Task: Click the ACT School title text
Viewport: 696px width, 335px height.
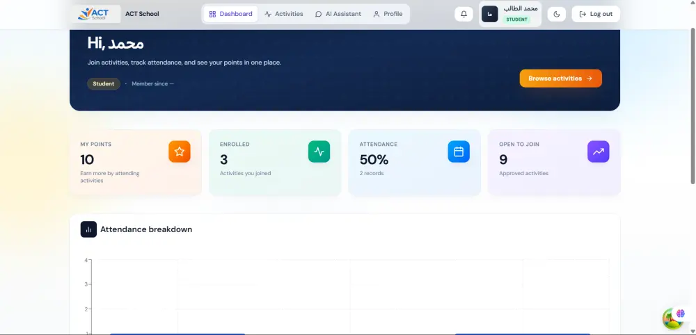Action: [x=142, y=14]
